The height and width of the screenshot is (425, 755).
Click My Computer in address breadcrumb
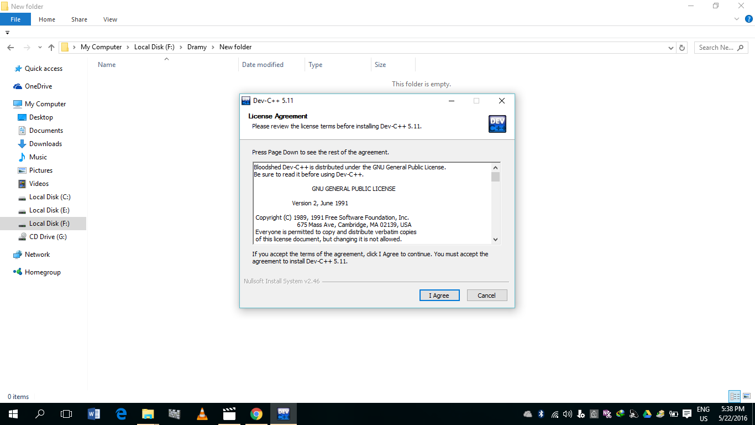101,47
